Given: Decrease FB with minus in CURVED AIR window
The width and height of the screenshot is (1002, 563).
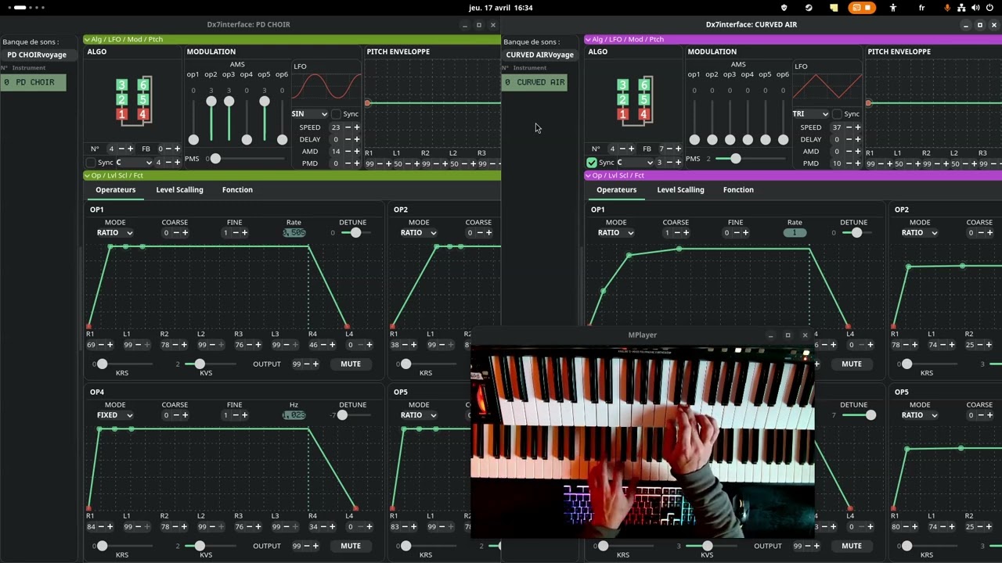Looking at the screenshot, I should pos(669,149).
